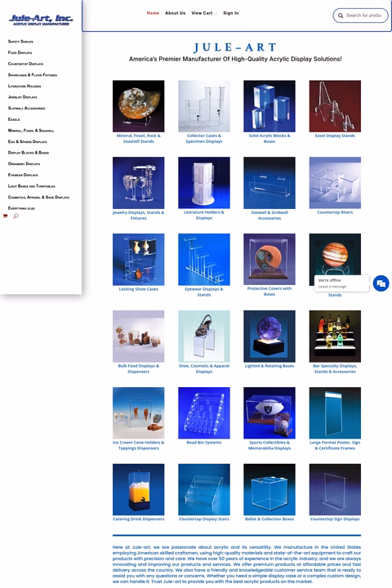The height and width of the screenshot is (588, 392).
Task: Click the sidebar shopping cart icon
Action: coord(5,216)
